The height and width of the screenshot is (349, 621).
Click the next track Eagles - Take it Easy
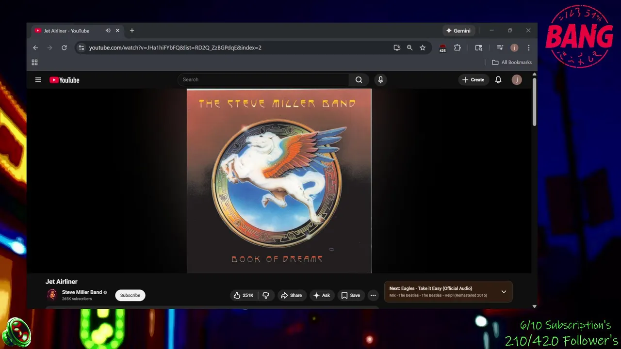click(431, 288)
